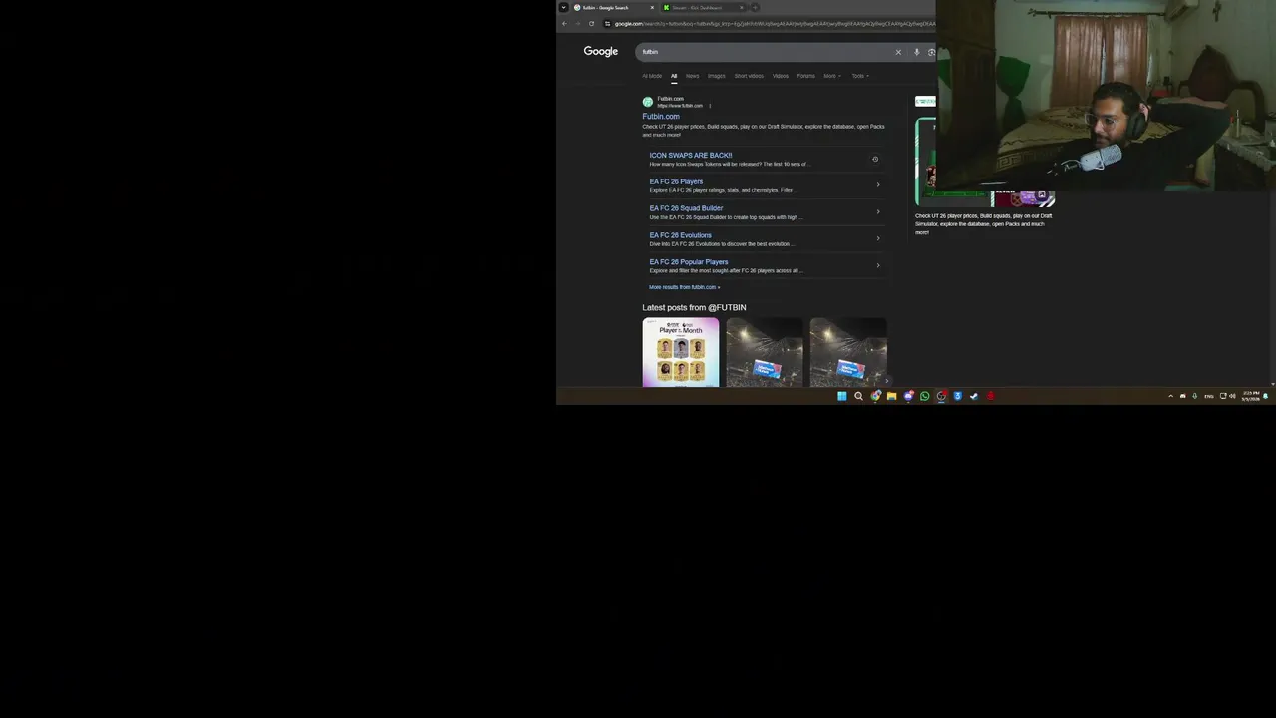The height and width of the screenshot is (718, 1276).
Task: Open Player of the Month post thumbnail
Action: [681, 352]
